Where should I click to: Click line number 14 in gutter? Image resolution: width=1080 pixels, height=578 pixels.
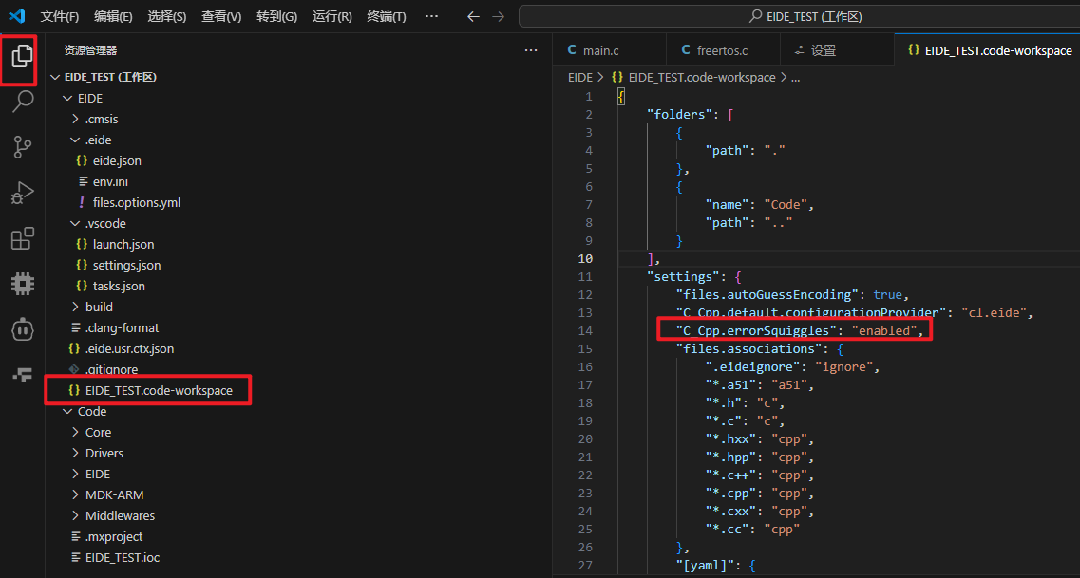pos(585,331)
